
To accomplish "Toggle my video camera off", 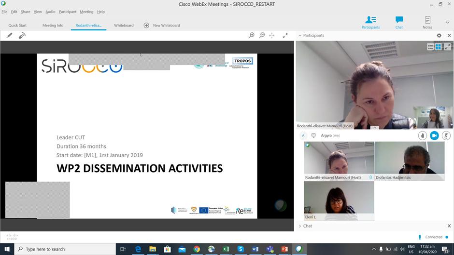I will 434,136.
